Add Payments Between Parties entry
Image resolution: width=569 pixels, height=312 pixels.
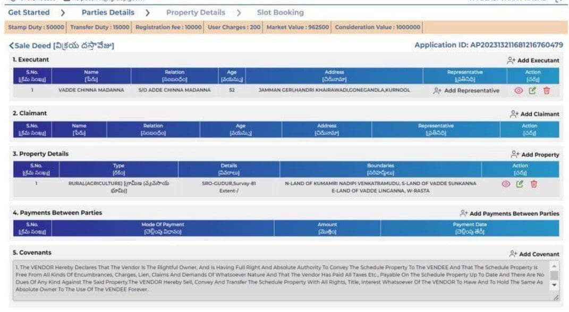[509, 214]
